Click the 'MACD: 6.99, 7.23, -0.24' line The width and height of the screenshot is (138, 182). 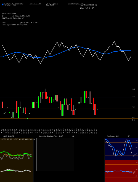click(x=13, y=18)
